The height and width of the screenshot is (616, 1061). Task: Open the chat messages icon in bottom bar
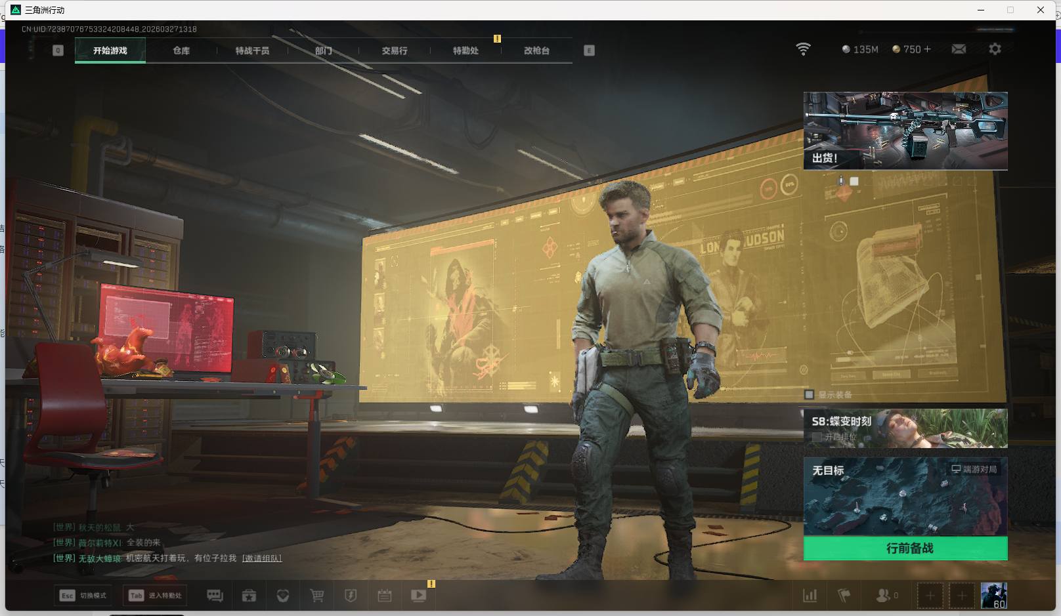215,596
